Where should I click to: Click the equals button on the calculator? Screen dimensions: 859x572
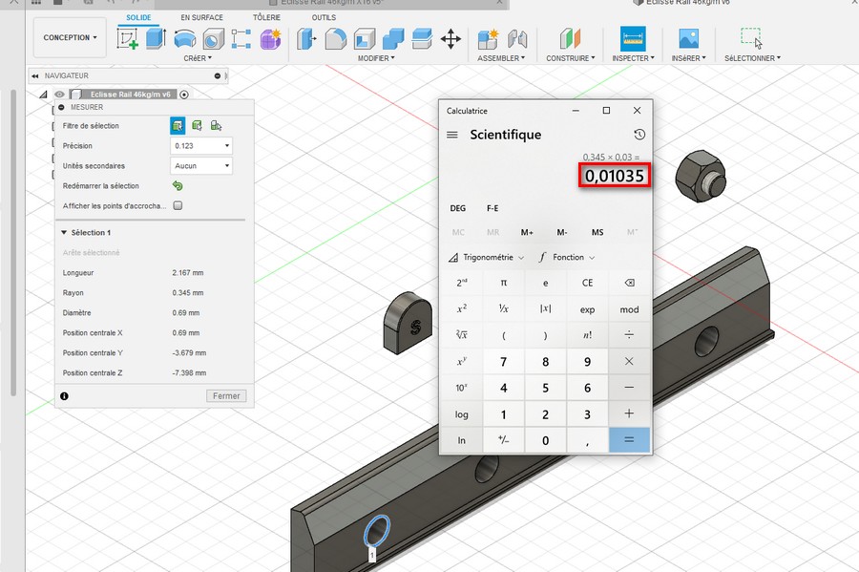tap(629, 440)
